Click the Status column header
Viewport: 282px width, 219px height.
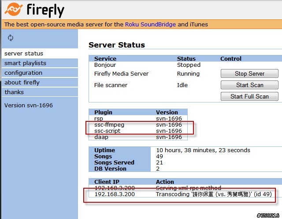tap(186, 58)
